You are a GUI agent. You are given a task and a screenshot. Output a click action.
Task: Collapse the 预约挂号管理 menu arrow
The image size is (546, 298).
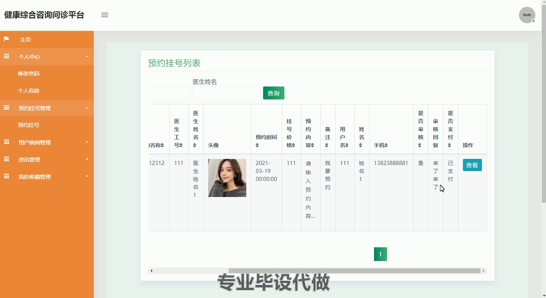click(x=87, y=108)
